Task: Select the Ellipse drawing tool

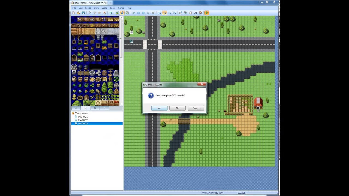Action: 143,13
